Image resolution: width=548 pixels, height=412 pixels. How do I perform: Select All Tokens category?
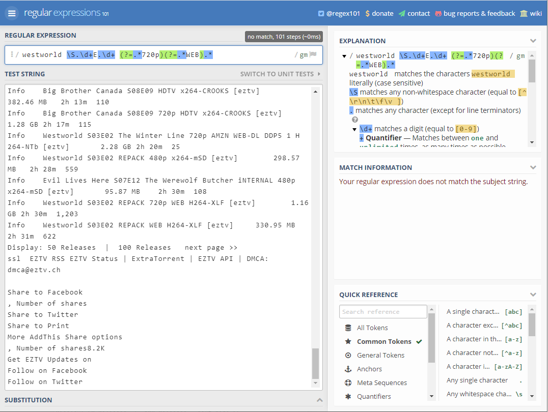372,328
